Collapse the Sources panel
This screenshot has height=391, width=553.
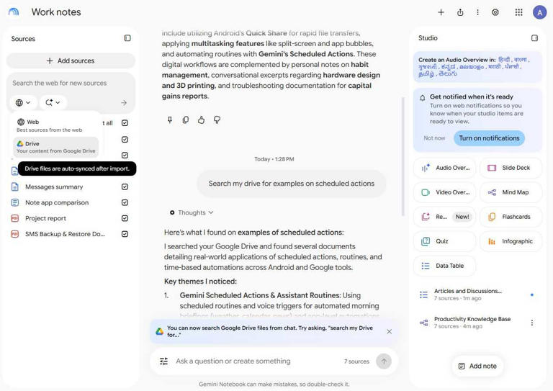(x=127, y=38)
